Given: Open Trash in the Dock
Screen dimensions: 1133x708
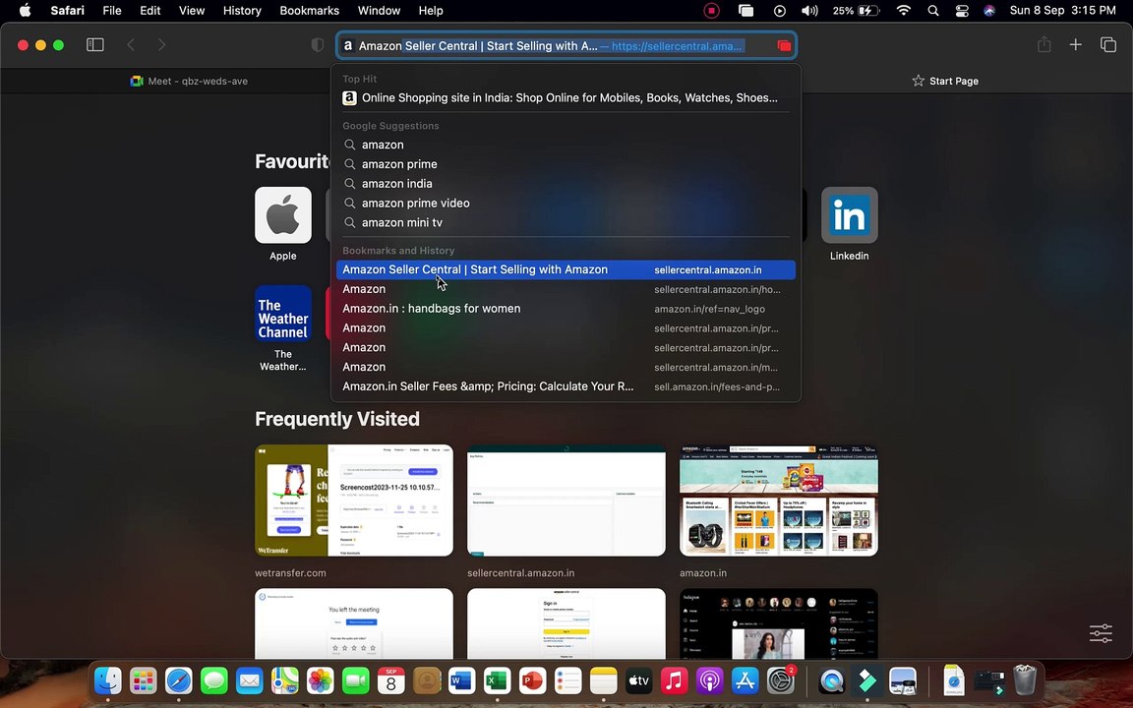Looking at the screenshot, I should coord(1025,680).
